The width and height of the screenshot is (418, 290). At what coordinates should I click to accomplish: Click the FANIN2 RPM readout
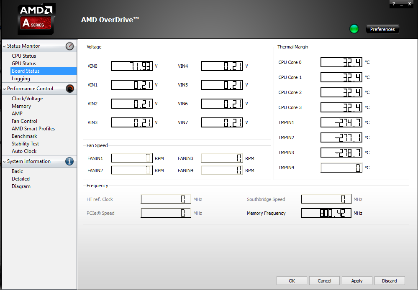point(132,170)
